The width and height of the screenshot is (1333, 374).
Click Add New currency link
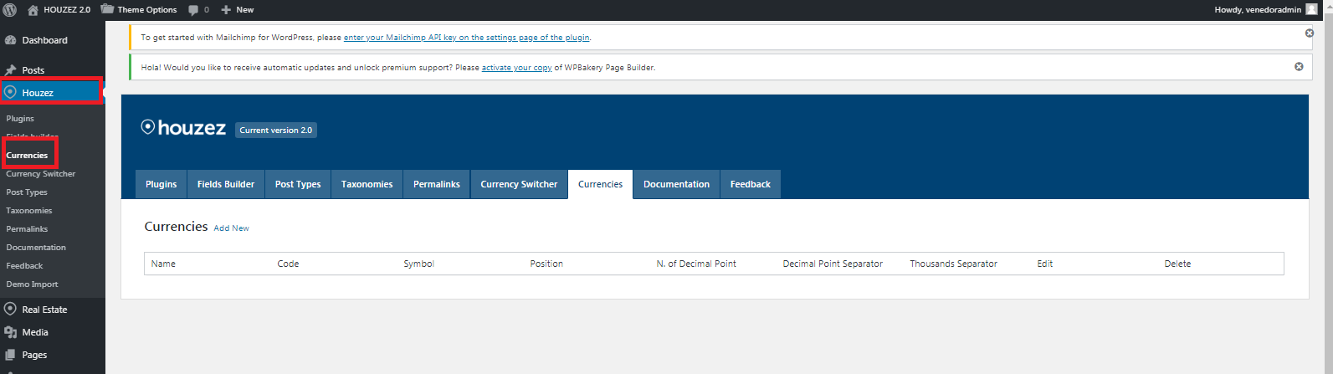click(231, 228)
